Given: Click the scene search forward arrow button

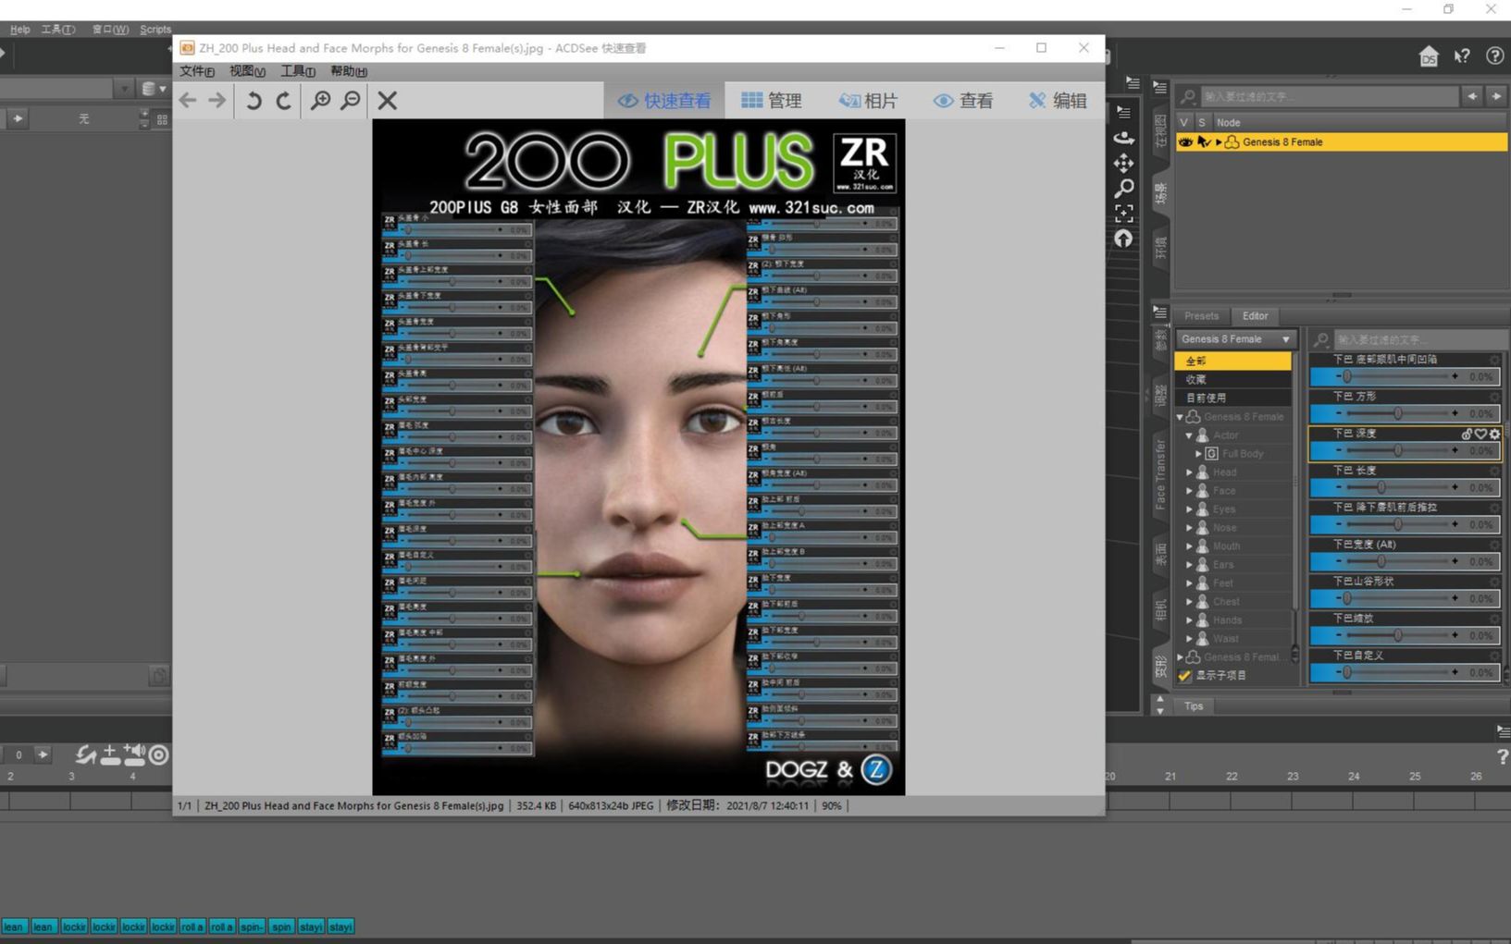Looking at the screenshot, I should click(x=1496, y=96).
